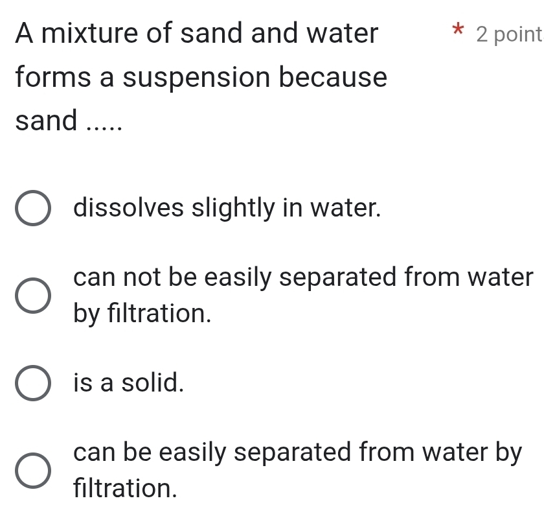
Task: Click the "is a solid." option label
Action: tap(128, 382)
